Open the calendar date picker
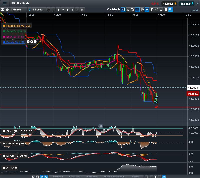 click(48, 10)
